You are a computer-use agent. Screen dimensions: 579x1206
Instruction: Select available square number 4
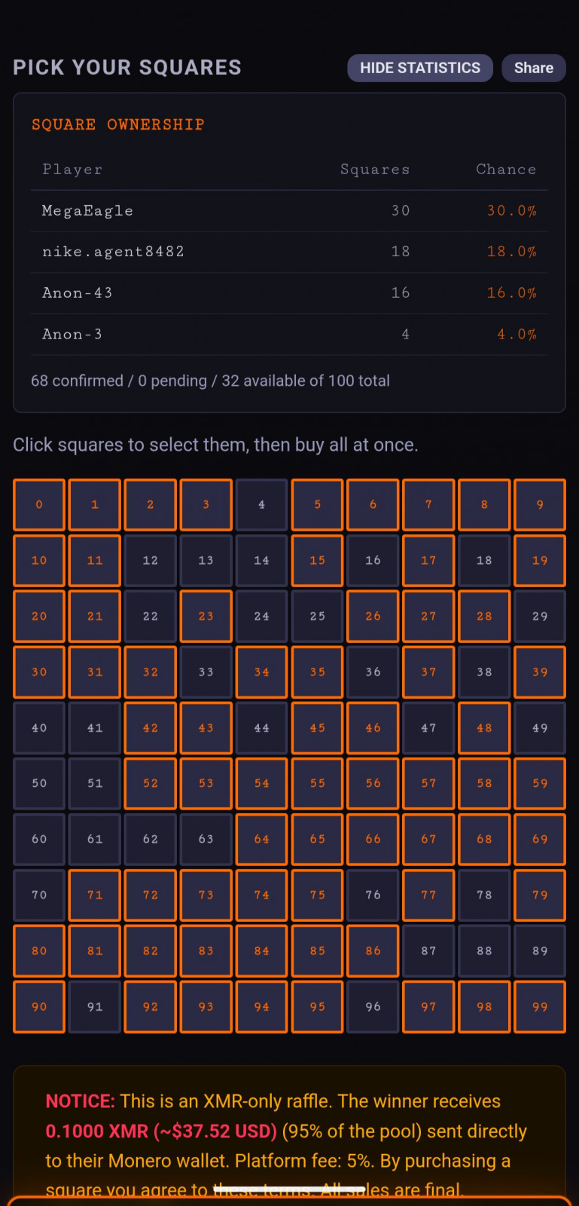tap(261, 504)
